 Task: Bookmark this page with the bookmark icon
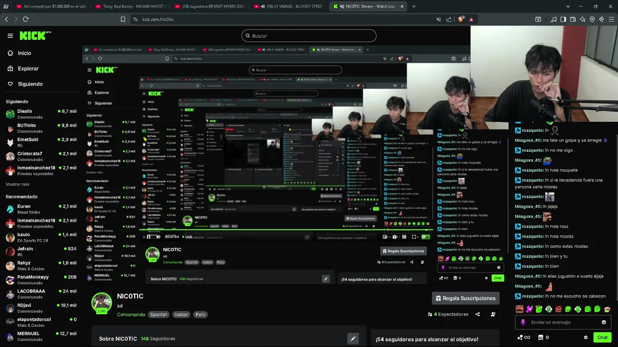[x=123, y=19]
